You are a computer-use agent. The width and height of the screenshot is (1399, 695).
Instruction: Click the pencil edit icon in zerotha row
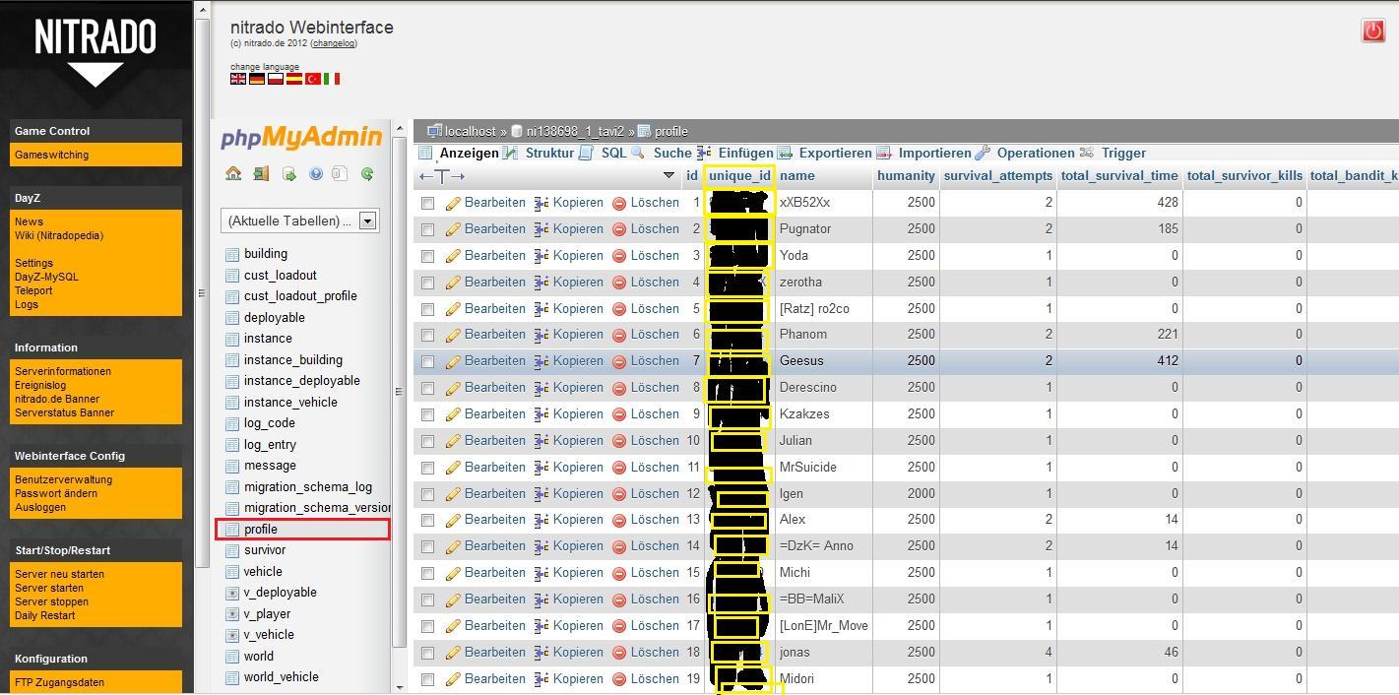click(x=453, y=283)
